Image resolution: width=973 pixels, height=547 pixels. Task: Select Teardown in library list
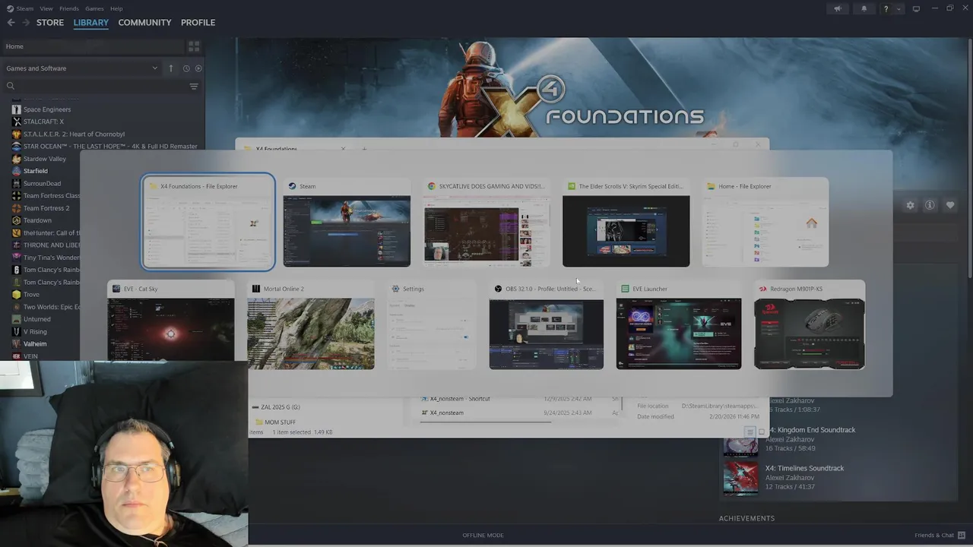37,220
